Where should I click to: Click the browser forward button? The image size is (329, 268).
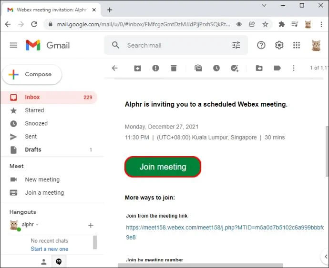pyautogui.click(x=21, y=24)
